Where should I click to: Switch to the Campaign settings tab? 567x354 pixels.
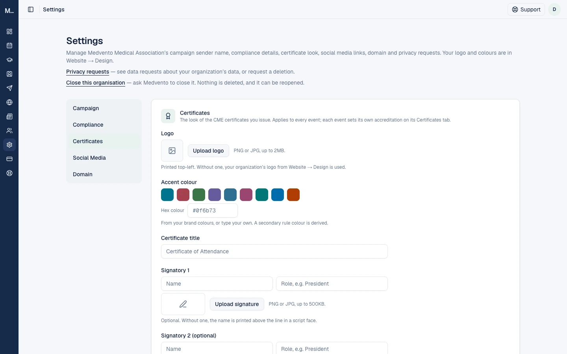coord(104,108)
